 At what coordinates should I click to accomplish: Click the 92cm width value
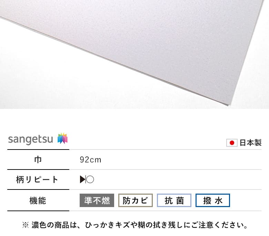(90, 160)
